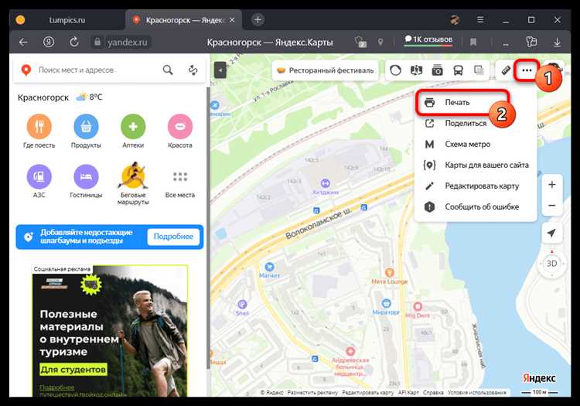Click the magnifier search icon

pos(168,70)
